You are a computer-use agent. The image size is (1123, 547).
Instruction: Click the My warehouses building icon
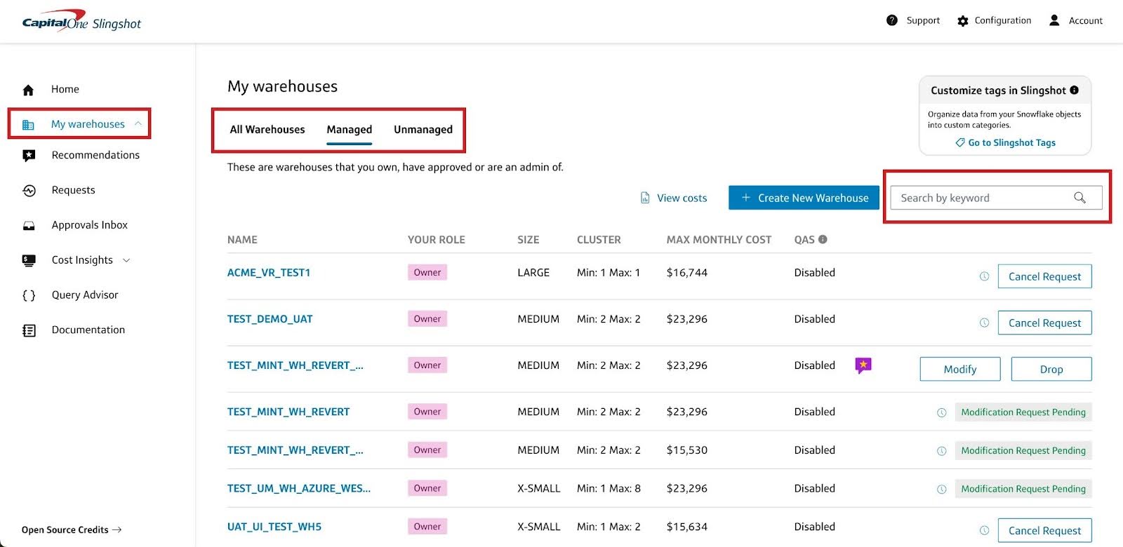[28, 125]
